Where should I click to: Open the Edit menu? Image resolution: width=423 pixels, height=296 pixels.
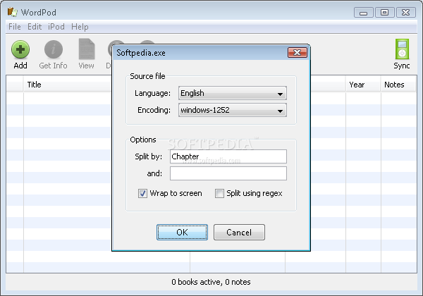[34, 27]
